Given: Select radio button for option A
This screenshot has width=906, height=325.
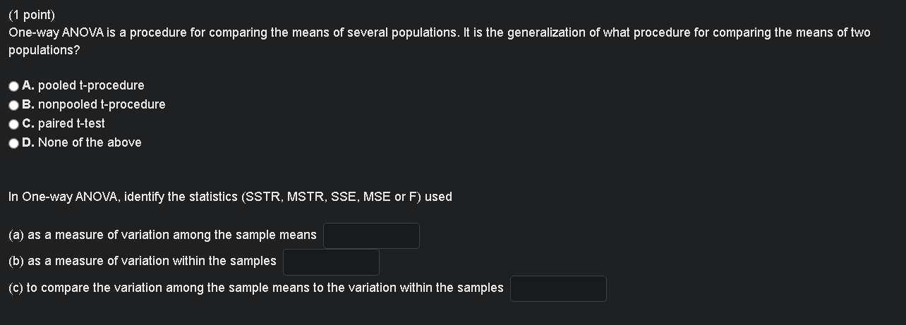Looking at the screenshot, I should tap(14, 86).
